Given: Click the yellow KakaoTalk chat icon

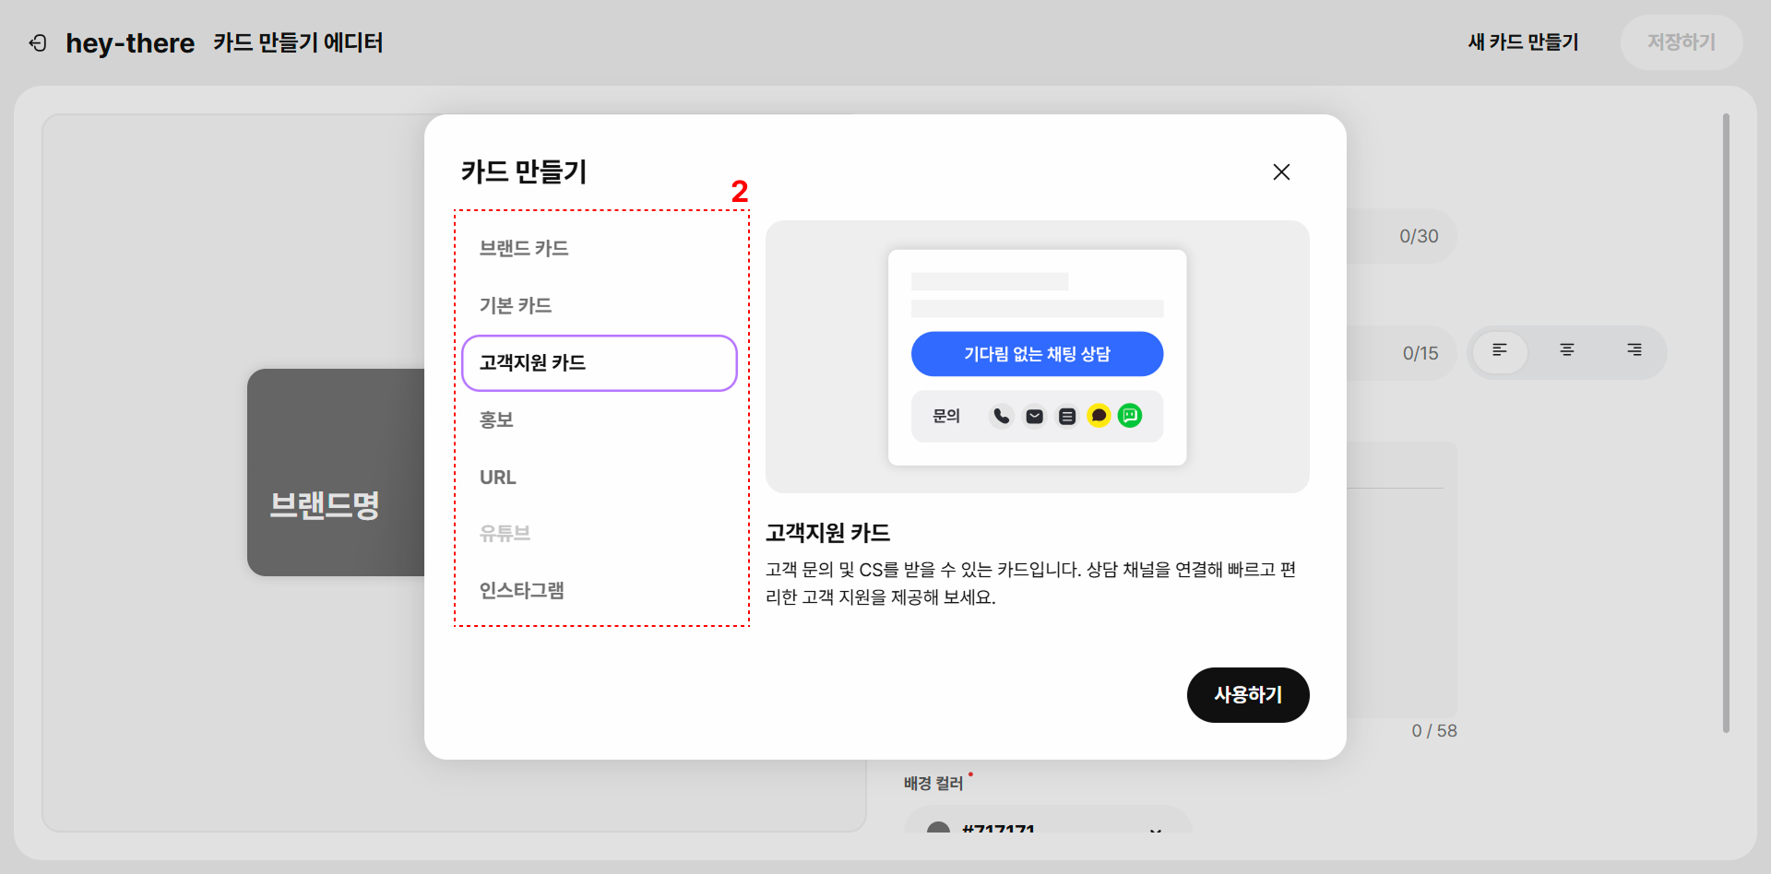Looking at the screenshot, I should 1099,416.
